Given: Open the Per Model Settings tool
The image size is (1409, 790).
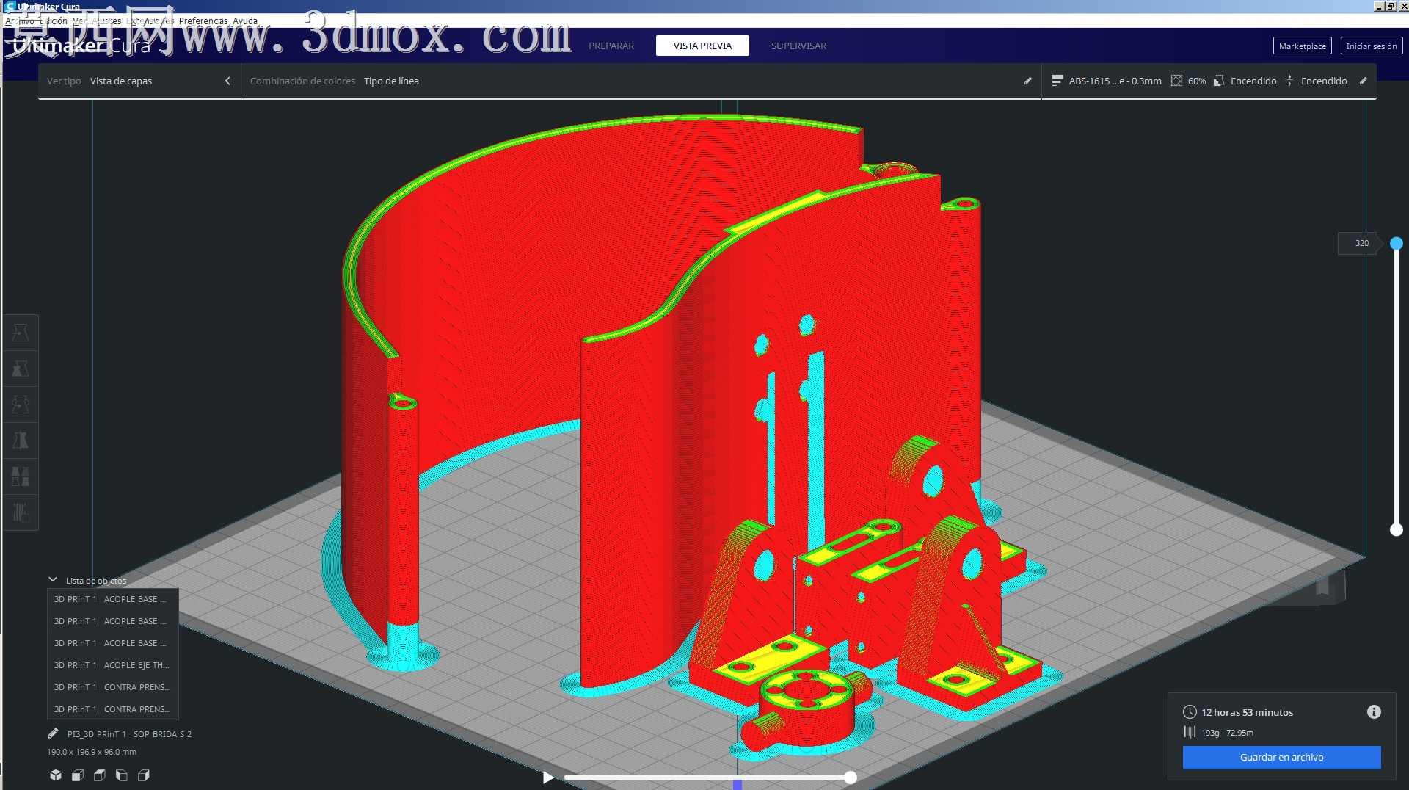Looking at the screenshot, I should click(x=21, y=476).
